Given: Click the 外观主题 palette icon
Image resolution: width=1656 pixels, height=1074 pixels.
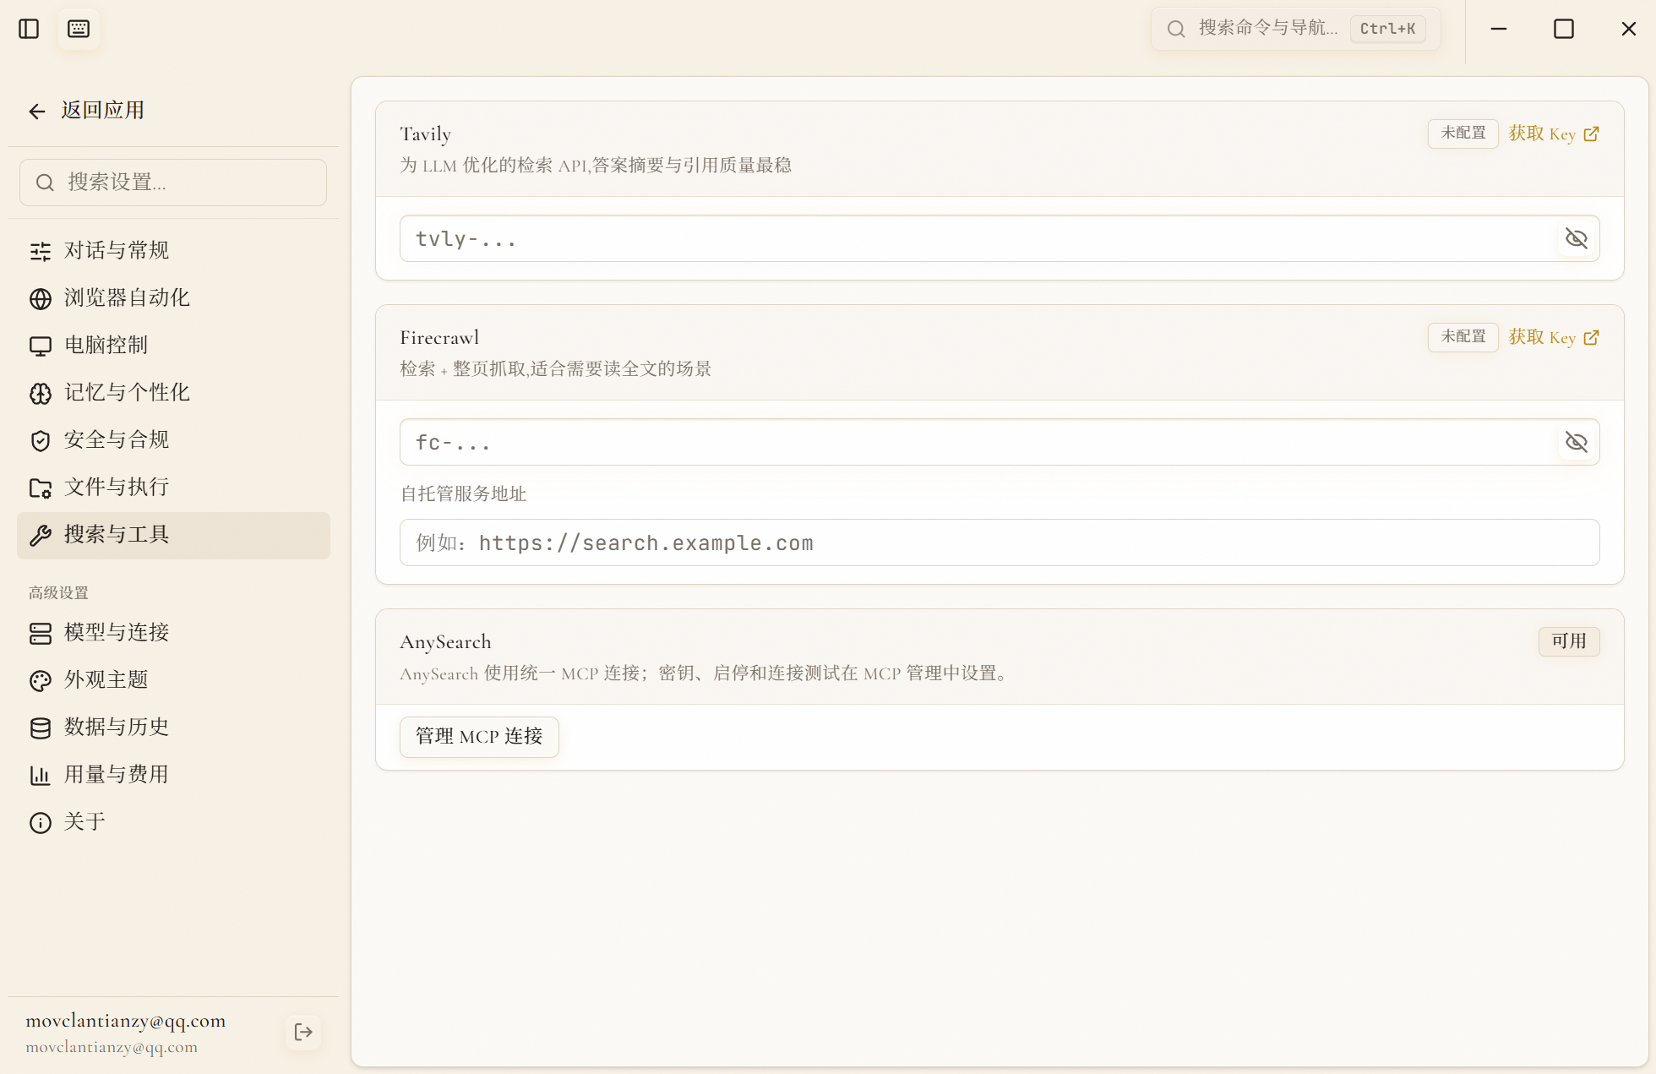Looking at the screenshot, I should click(x=41, y=680).
